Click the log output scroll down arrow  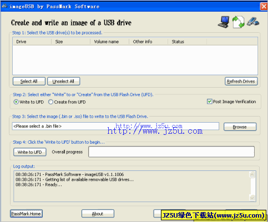(x=252, y=198)
